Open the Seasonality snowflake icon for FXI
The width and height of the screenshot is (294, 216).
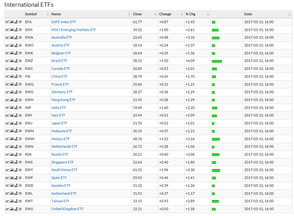coord(20,76)
